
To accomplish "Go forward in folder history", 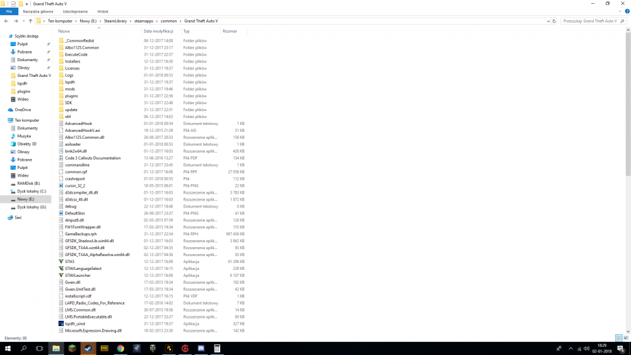I will [16, 21].
